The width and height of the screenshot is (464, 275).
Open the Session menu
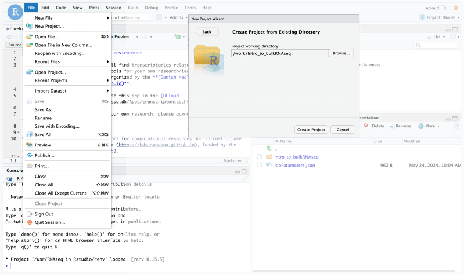point(114,8)
